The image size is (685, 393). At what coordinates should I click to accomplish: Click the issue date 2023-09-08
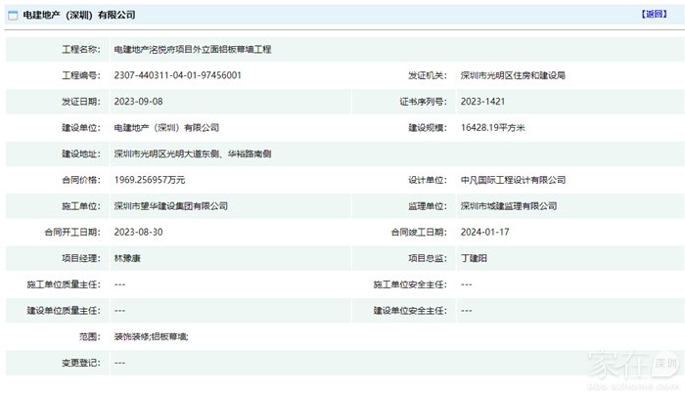139,102
